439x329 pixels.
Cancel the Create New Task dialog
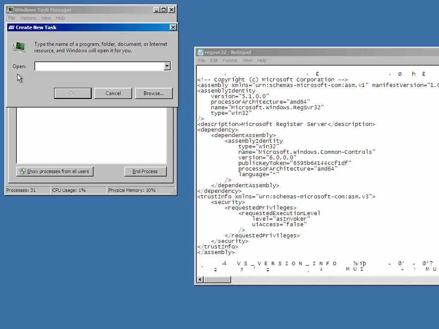coord(113,93)
